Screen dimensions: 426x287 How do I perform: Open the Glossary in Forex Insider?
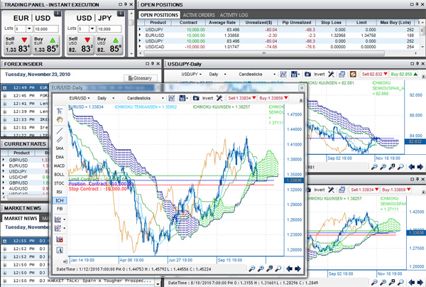coord(141,78)
